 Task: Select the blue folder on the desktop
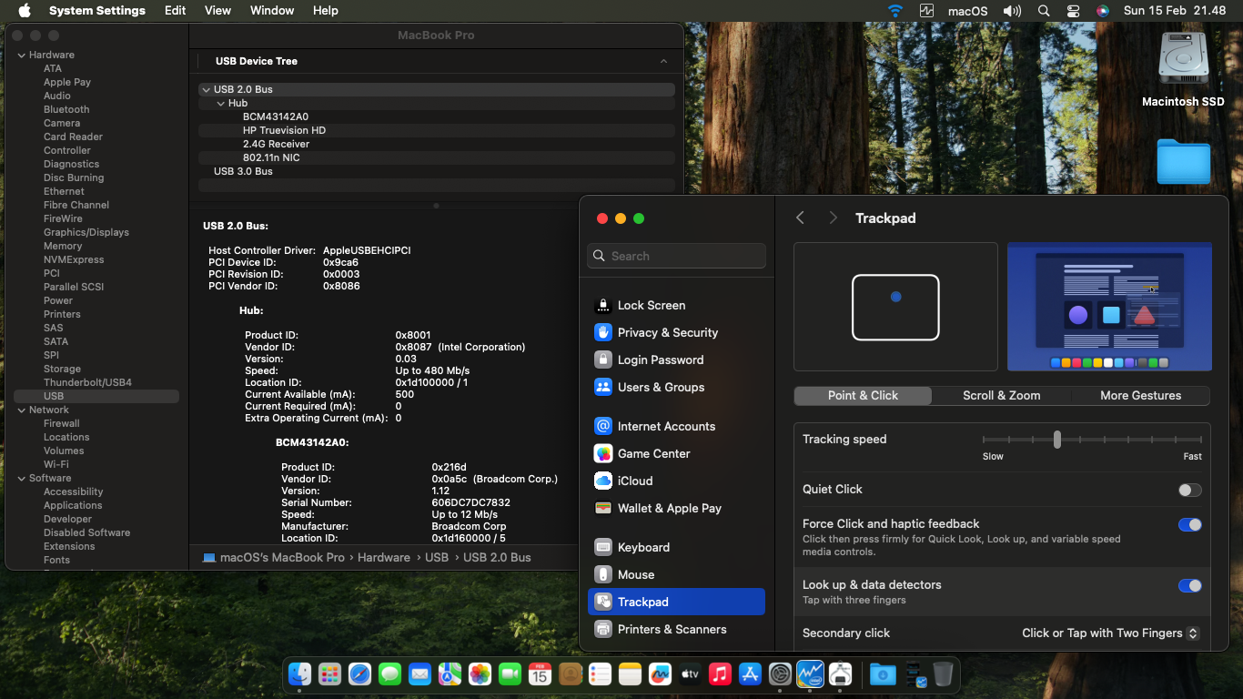(x=1183, y=162)
